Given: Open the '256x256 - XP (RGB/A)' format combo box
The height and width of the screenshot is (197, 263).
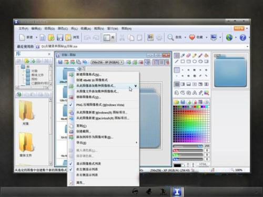Looking at the screenshot, I should click(x=107, y=62).
